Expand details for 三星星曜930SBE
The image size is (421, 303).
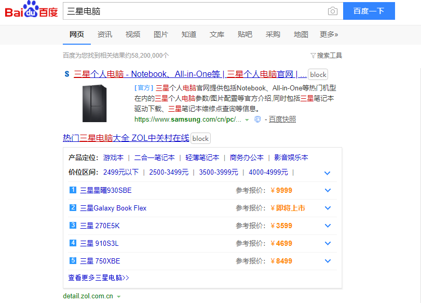tap(328, 190)
